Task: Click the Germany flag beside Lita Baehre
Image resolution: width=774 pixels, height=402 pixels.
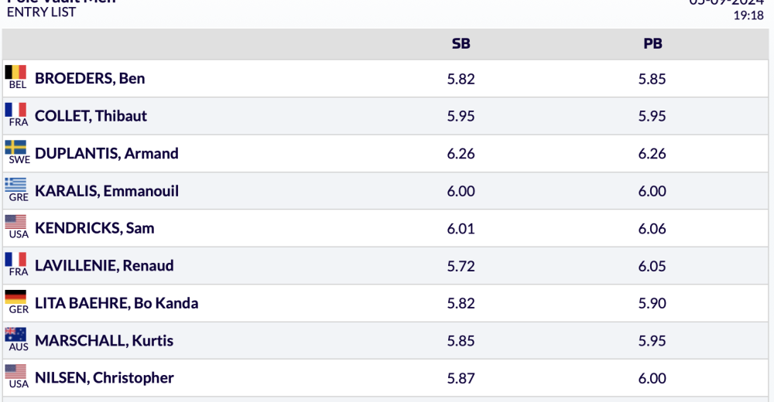Action: tap(16, 298)
